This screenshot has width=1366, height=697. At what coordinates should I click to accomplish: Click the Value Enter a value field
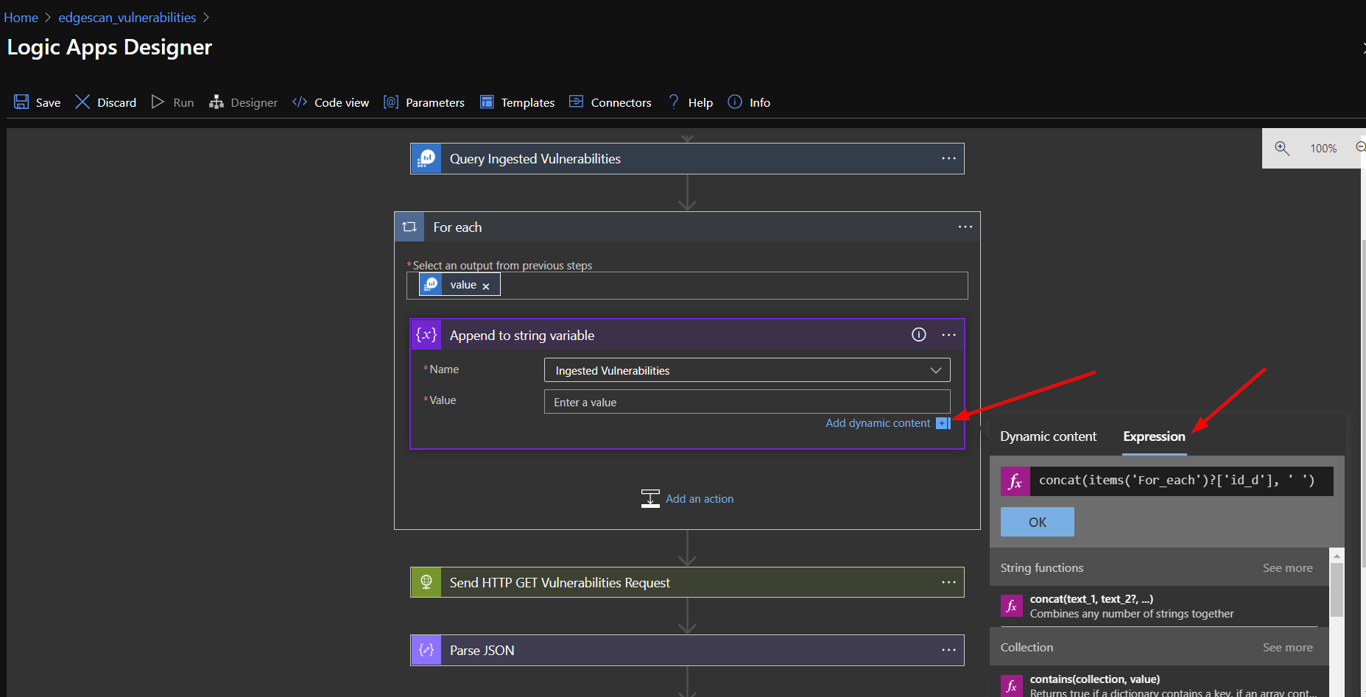click(747, 402)
